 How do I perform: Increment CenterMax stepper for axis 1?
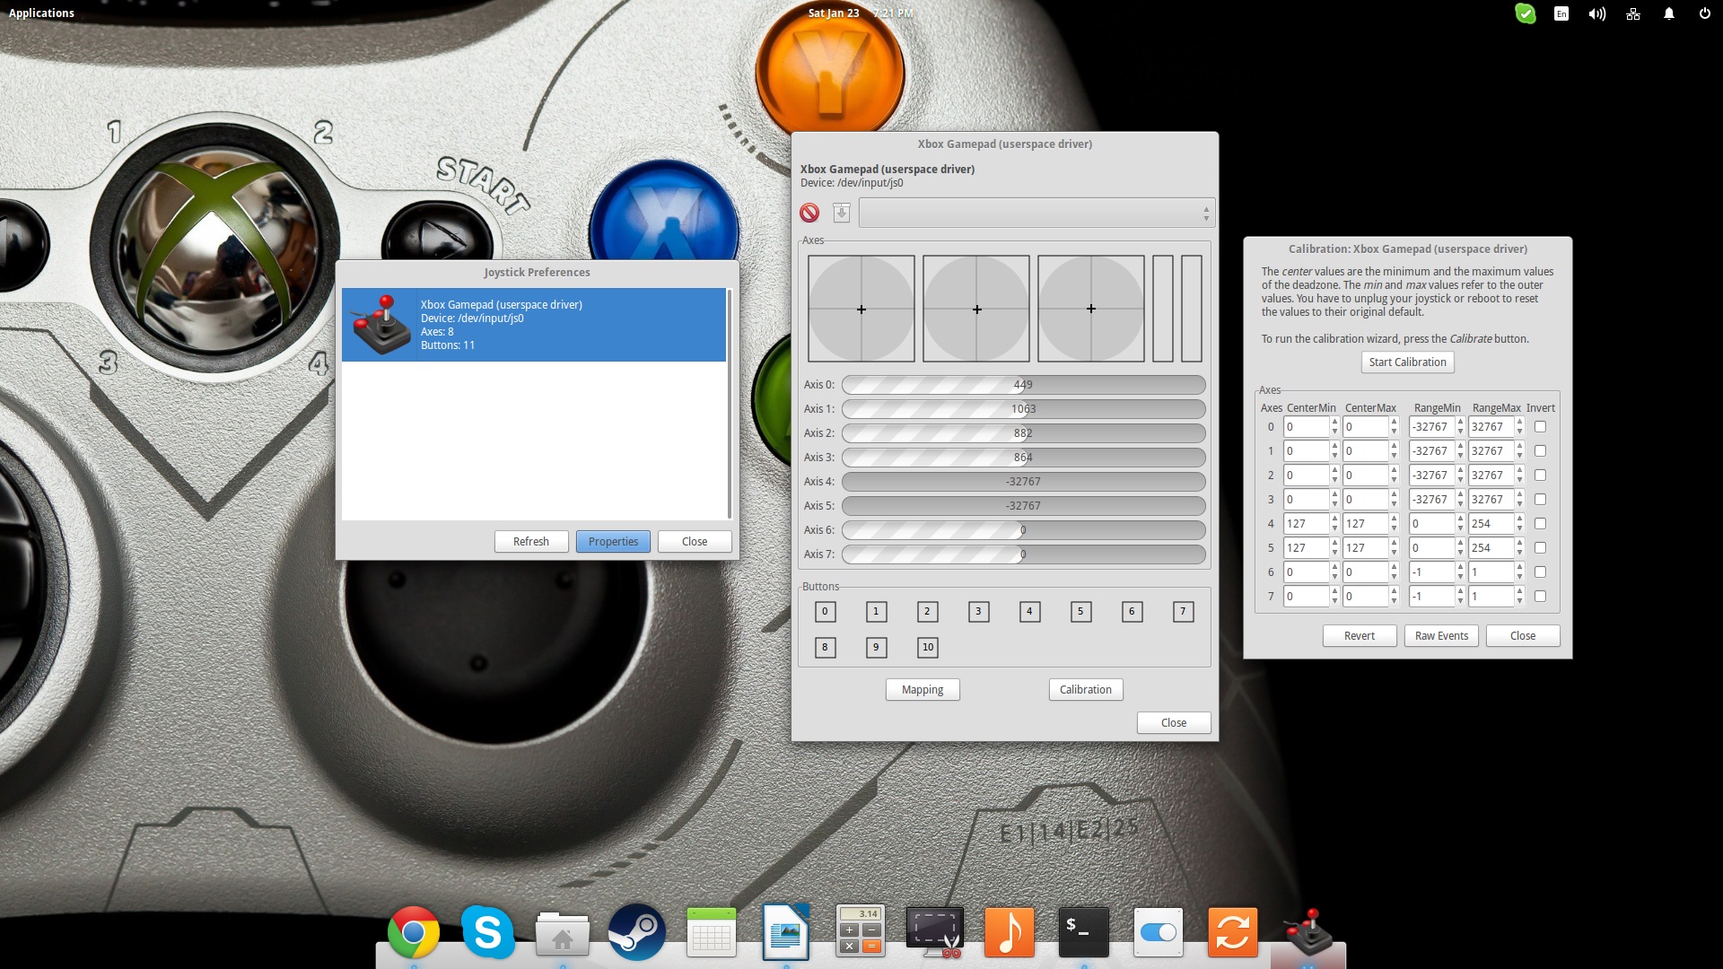(1394, 446)
